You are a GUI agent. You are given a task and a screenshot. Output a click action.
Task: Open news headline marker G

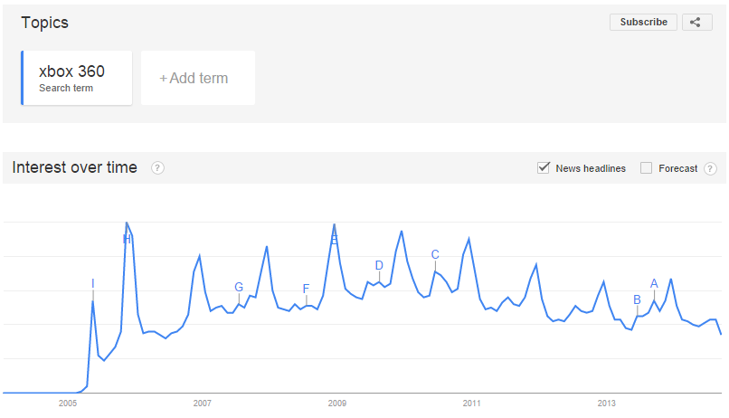pos(239,287)
